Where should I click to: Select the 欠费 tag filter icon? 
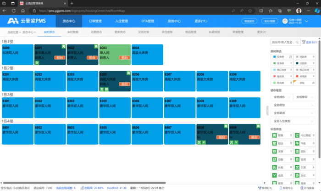pos(297,167)
